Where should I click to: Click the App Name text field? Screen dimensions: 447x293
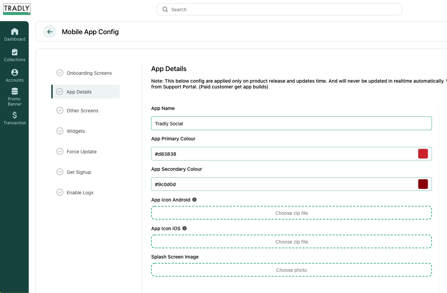[291, 124]
